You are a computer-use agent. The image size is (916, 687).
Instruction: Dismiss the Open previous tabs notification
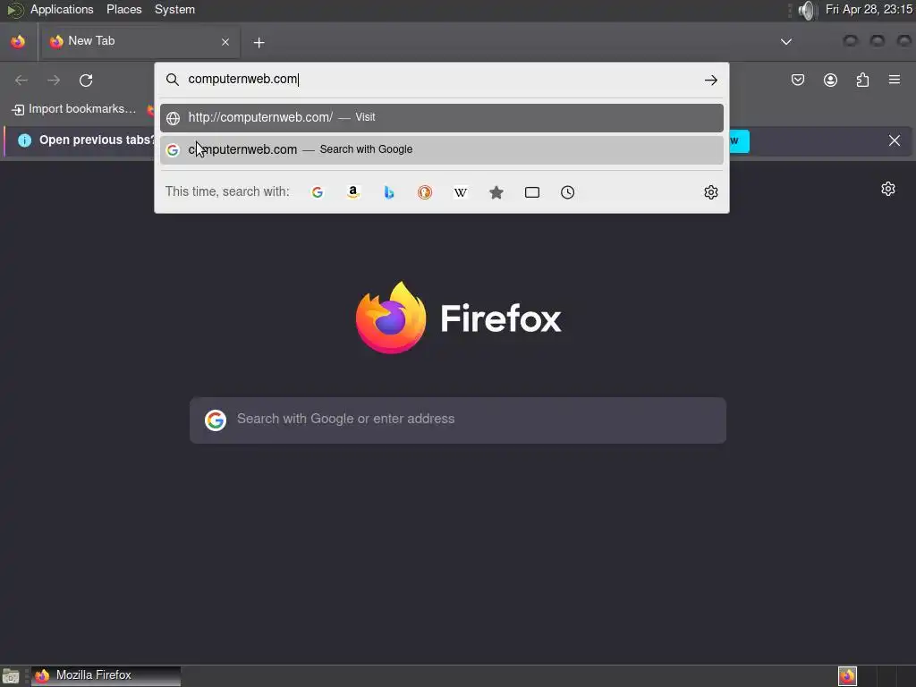895,140
